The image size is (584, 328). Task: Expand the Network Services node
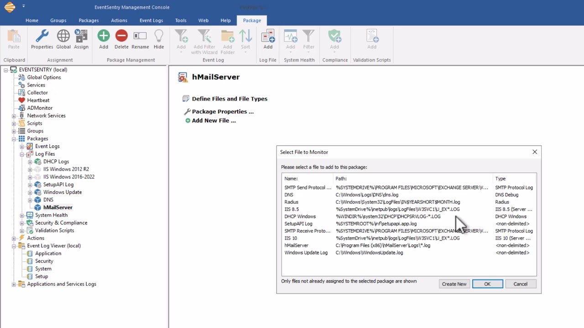pyautogui.click(x=14, y=116)
